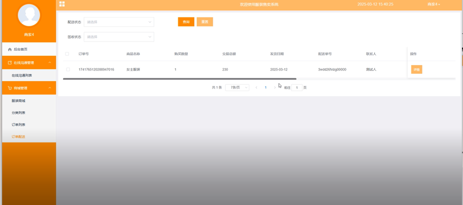The width and height of the screenshot is (463, 205).
Task: Collapse the 商城管理 menu chevron
Action: coord(50,88)
